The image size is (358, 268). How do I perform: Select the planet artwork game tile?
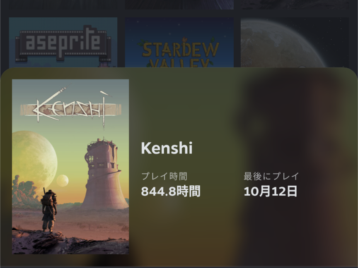pos(295,42)
